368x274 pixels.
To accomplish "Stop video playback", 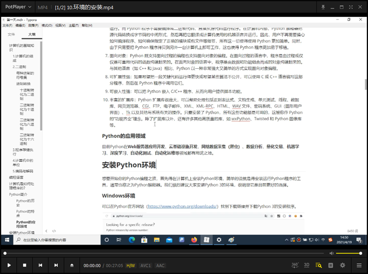I will pos(25,266).
